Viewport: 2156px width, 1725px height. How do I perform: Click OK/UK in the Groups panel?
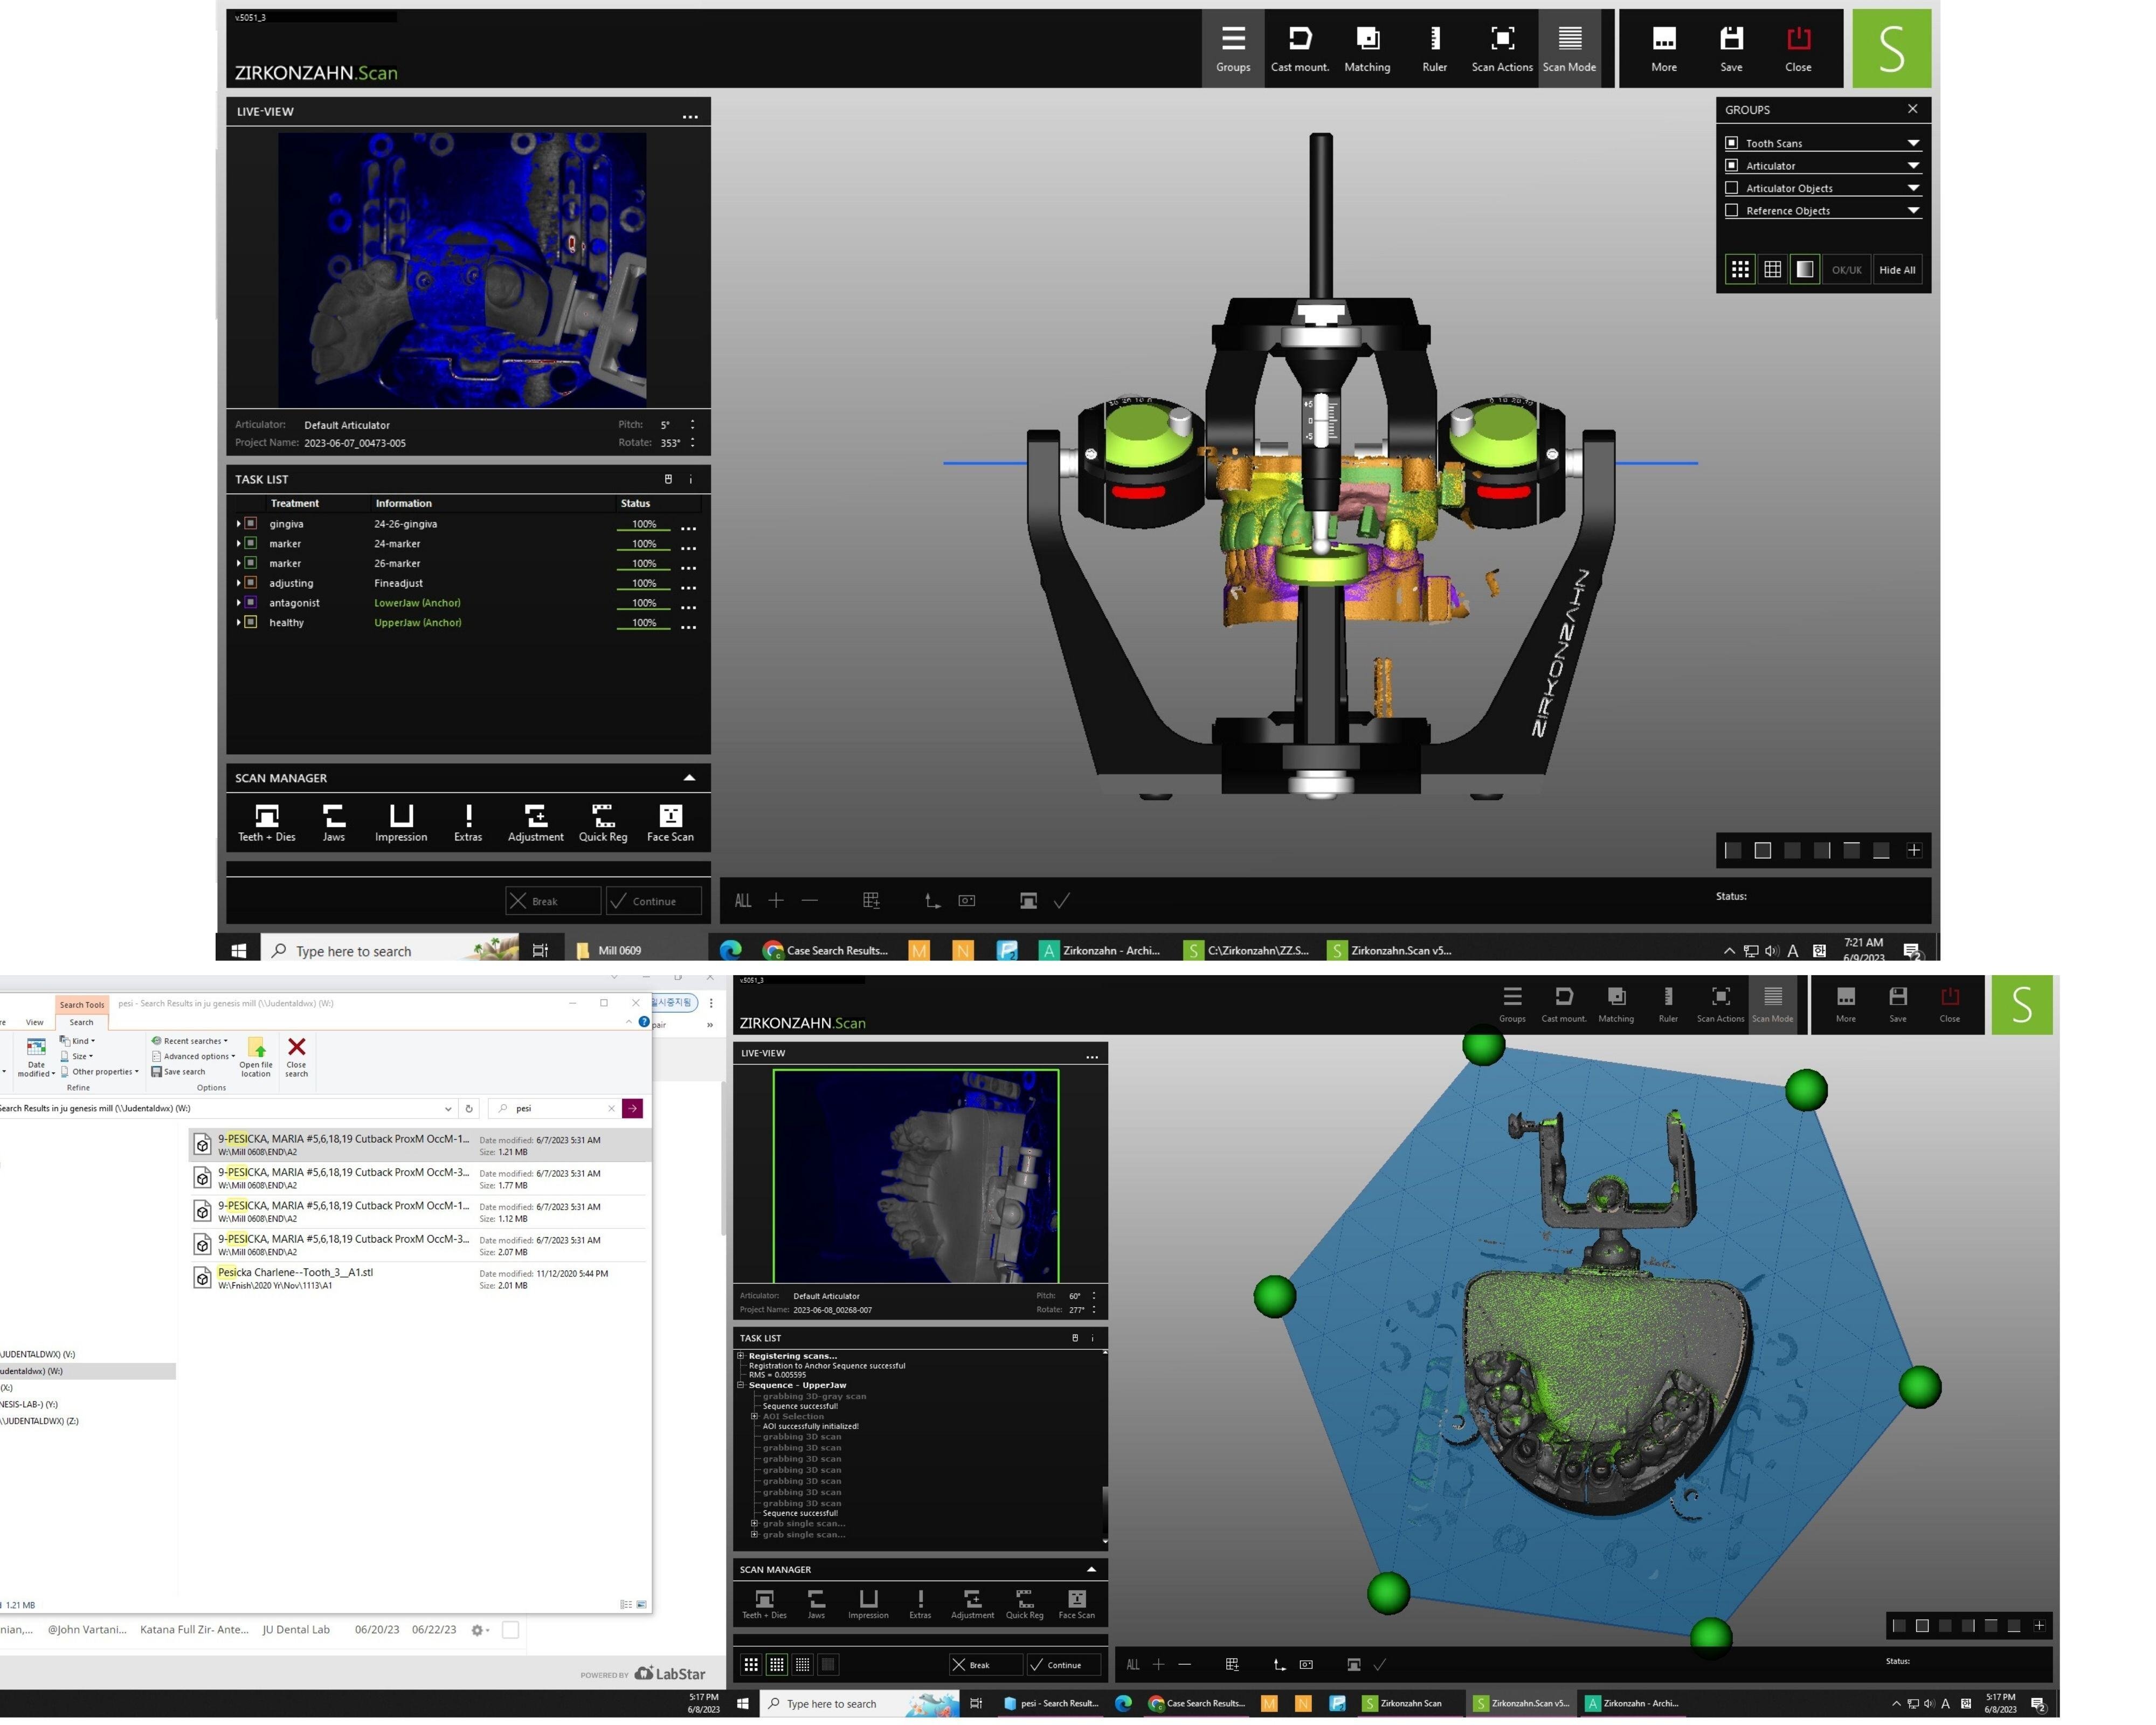tap(1847, 270)
